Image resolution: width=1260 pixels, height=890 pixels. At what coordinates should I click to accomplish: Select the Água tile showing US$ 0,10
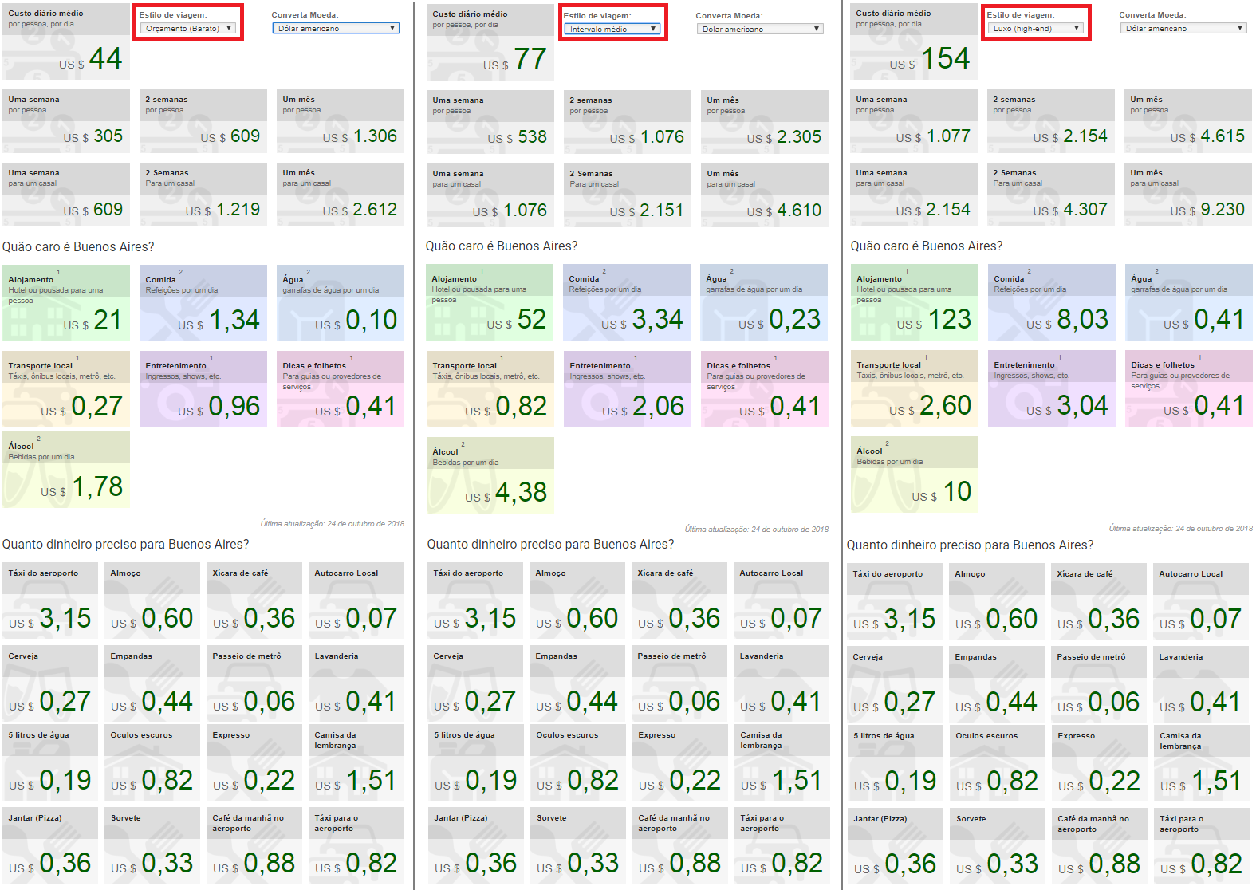coord(341,303)
